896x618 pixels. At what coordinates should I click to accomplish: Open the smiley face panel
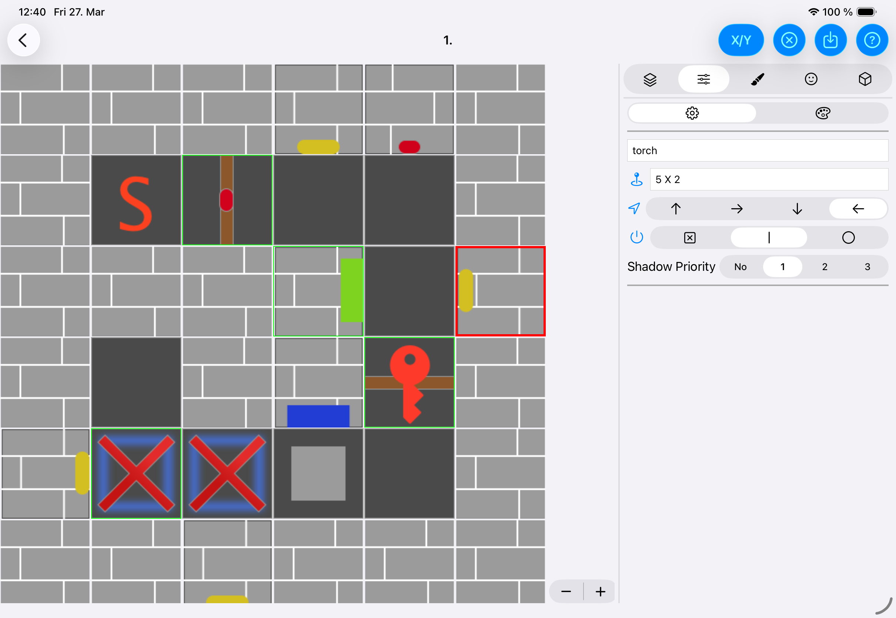click(x=811, y=79)
